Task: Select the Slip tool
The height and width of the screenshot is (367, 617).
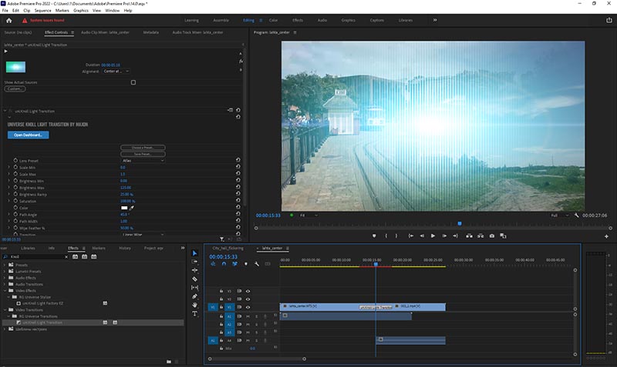Action: pos(195,288)
